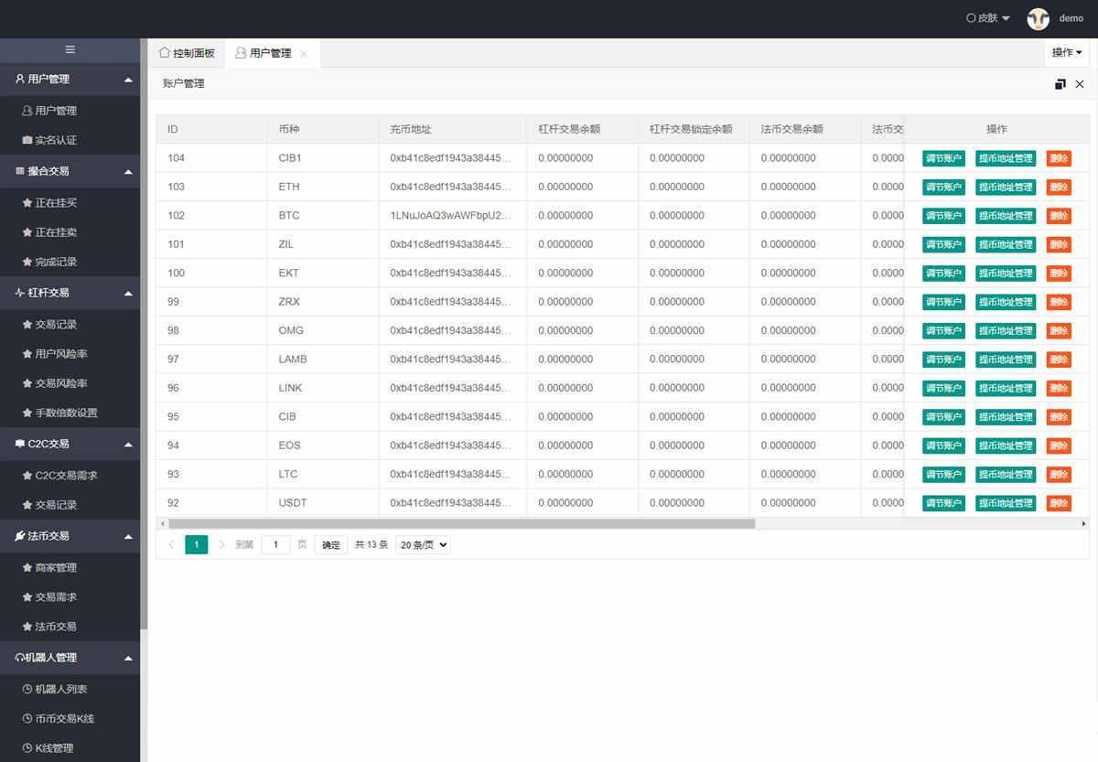Click the popup restore icon in panel header

coord(1060,84)
